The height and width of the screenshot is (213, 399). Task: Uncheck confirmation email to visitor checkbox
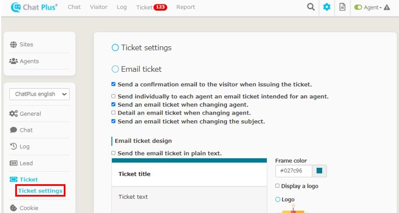[x=113, y=84]
